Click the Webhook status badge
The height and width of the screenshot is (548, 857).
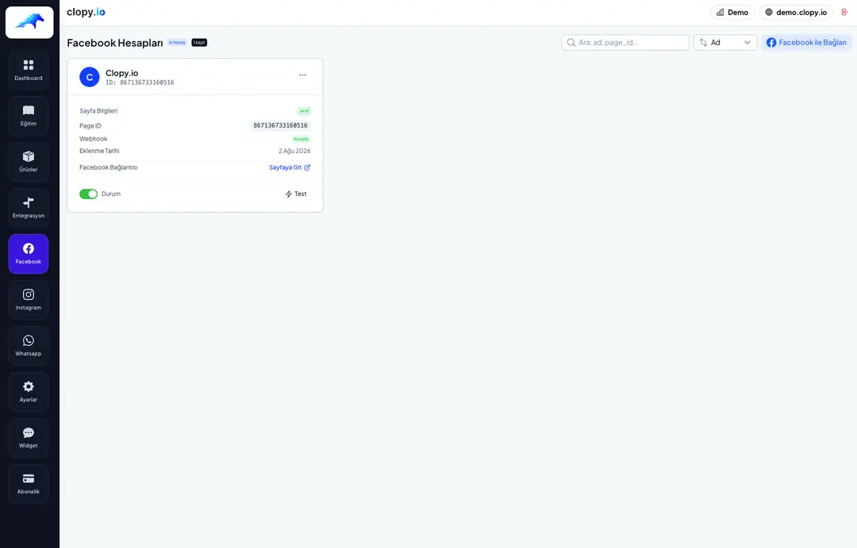[x=302, y=139]
